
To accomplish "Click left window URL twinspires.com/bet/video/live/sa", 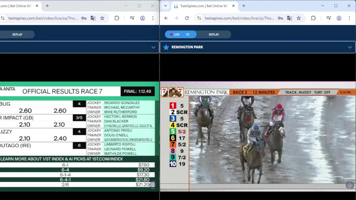I will tap(43, 18).
